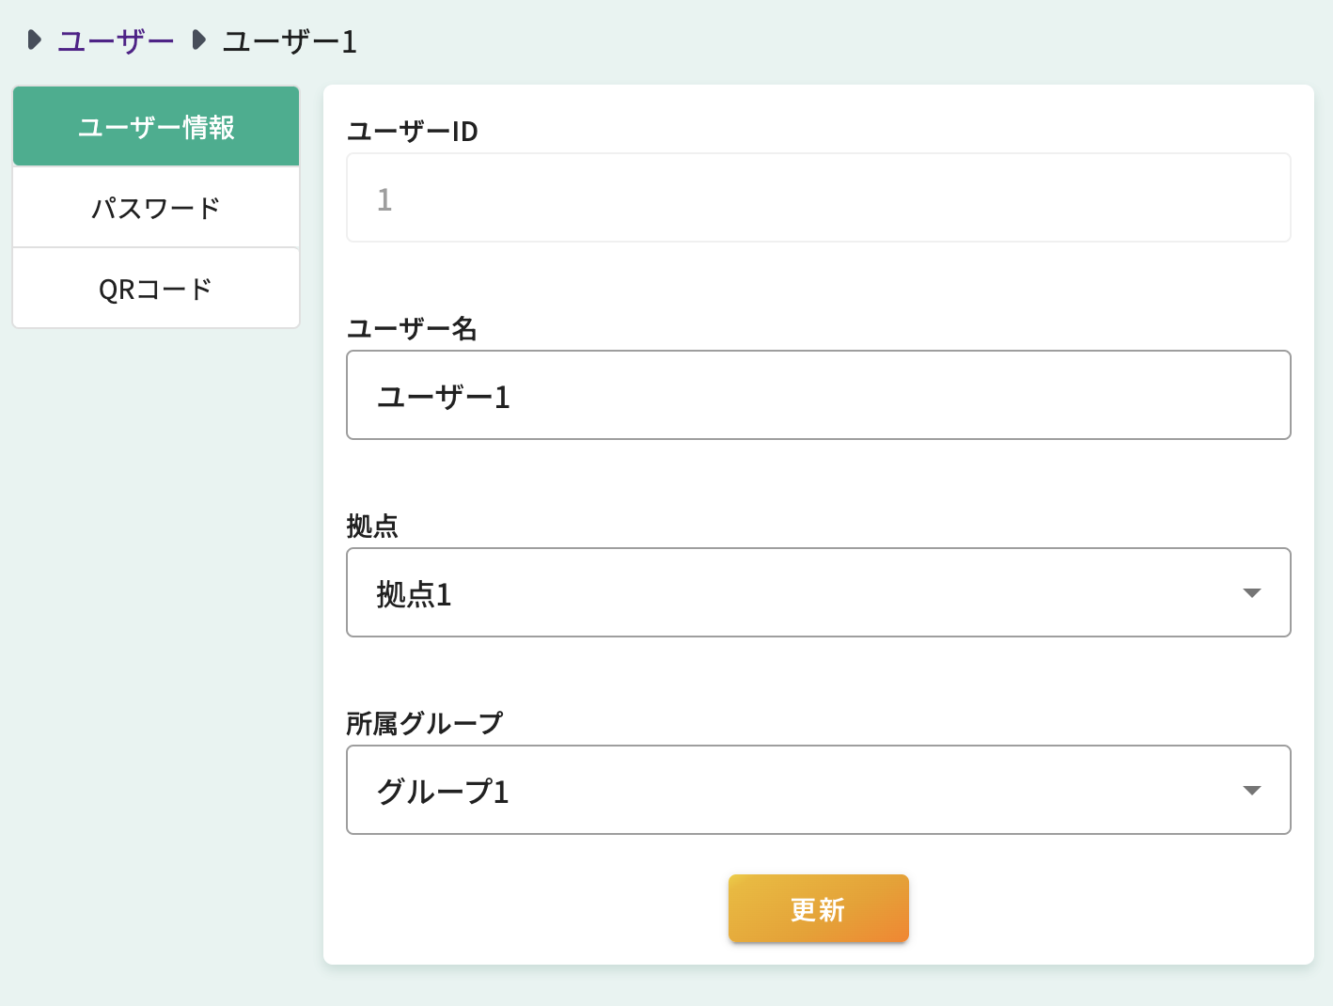The width and height of the screenshot is (1333, 1006).
Task: Click the ユーザーID label
Action: [413, 132]
